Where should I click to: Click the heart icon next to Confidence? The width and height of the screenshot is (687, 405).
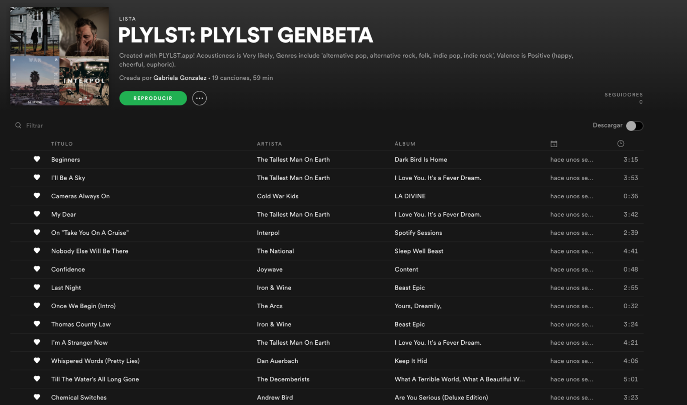pos(37,269)
